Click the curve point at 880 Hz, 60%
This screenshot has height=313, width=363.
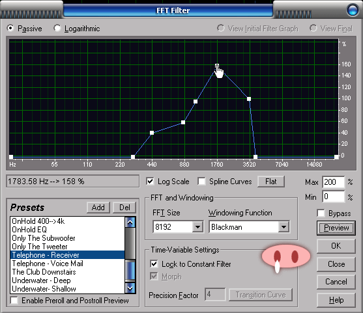pyautogui.click(x=183, y=122)
